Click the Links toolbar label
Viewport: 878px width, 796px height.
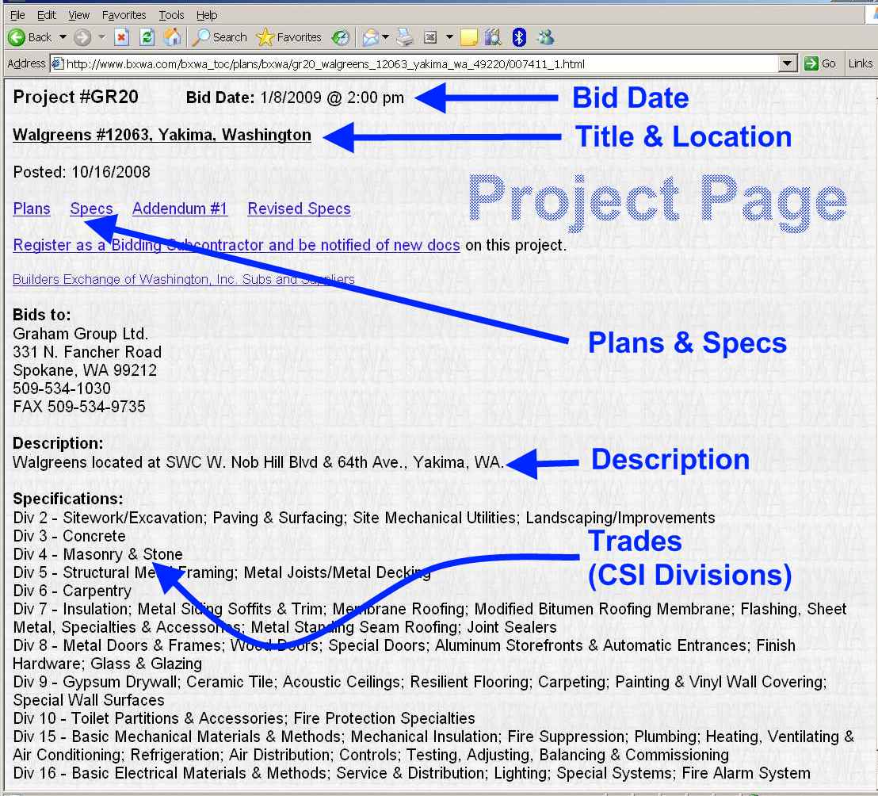[860, 64]
